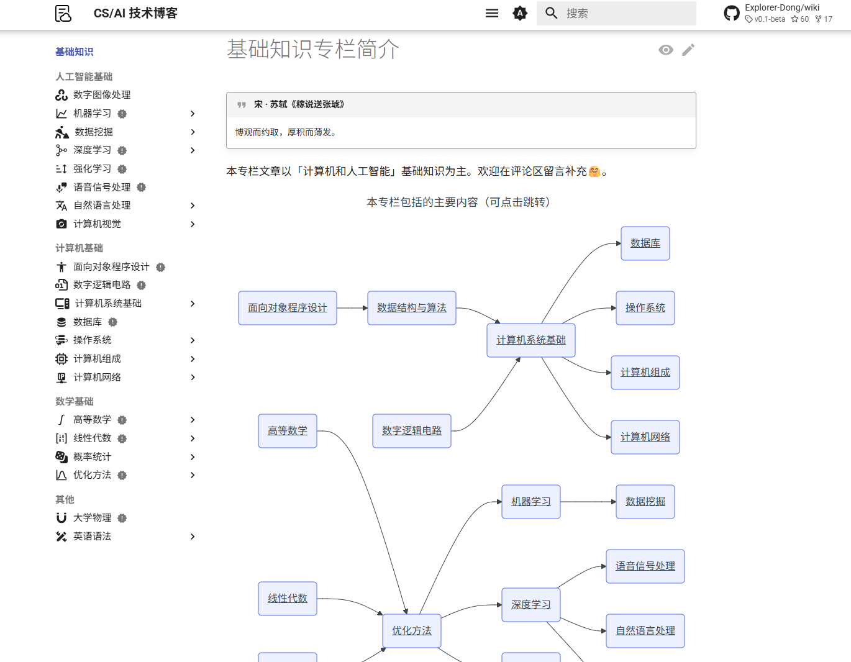
Task: Click the 计算机网络 monitor icon
Action: (61, 377)
